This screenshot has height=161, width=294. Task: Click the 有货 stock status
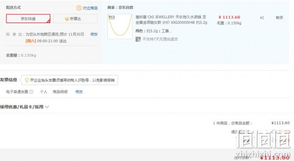tap(279, 18)
